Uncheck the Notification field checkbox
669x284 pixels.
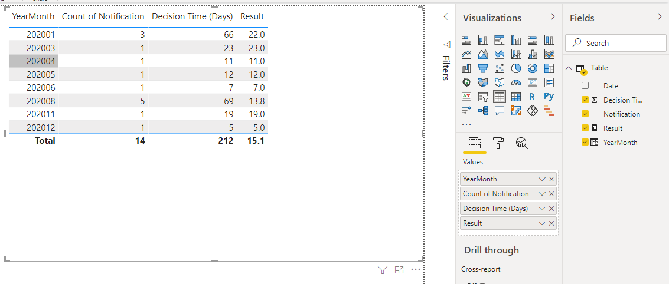(x=585, y=114)
